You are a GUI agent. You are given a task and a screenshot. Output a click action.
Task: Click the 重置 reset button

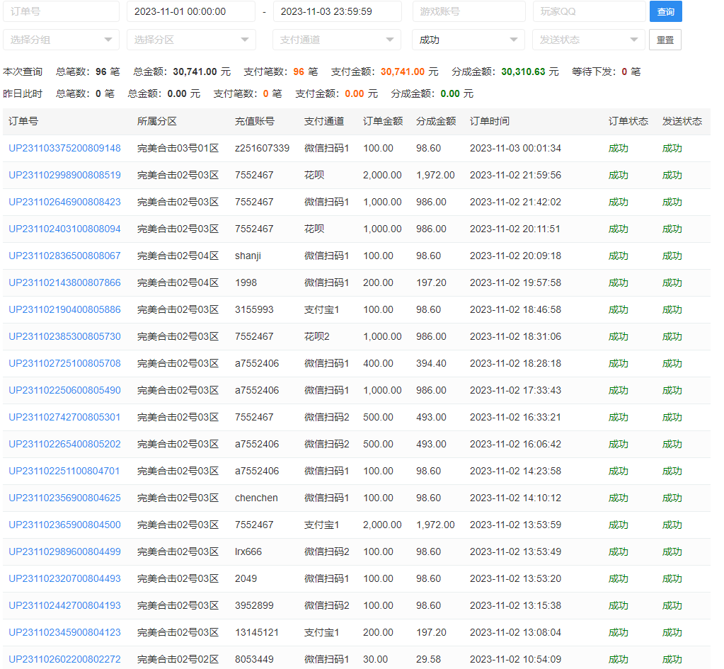tap(665, 40)
